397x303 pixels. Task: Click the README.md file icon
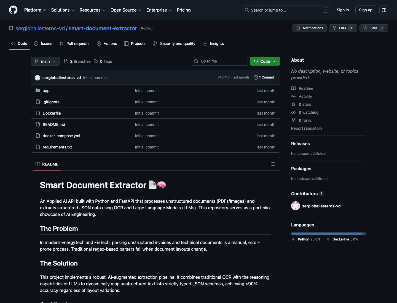[38, 124]
